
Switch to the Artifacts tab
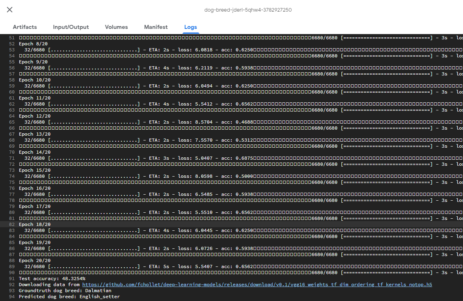pos(25,27)
